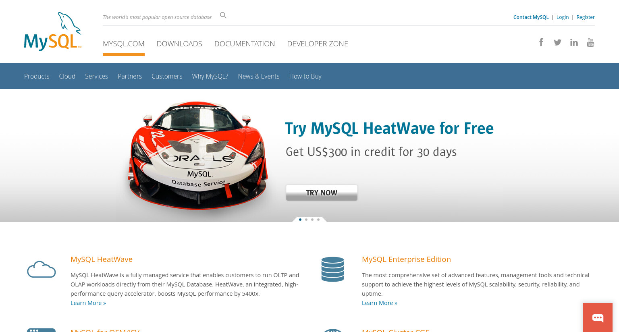This screenshot has width=619, height=332.
Task: Open the Twitter bird icon
Action: click(x=557, y=42)
